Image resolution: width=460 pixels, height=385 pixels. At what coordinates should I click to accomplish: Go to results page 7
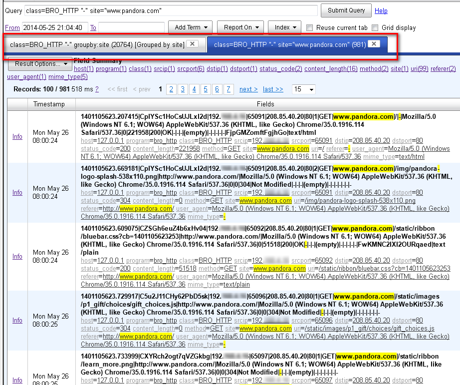(x=229, y=89)
